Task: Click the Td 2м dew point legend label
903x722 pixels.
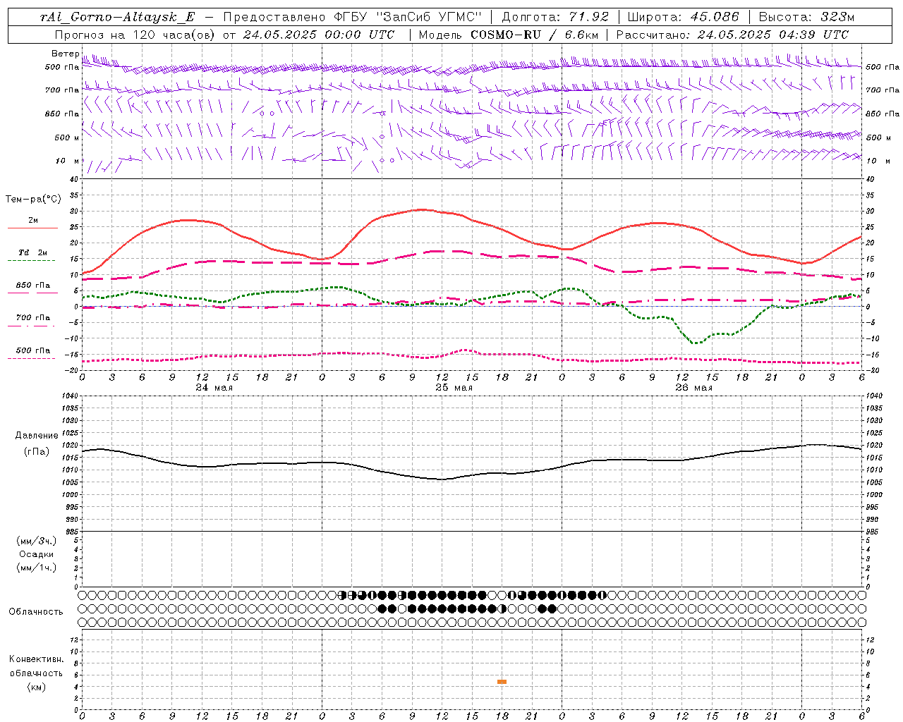Action: click(x=33, y=252)
